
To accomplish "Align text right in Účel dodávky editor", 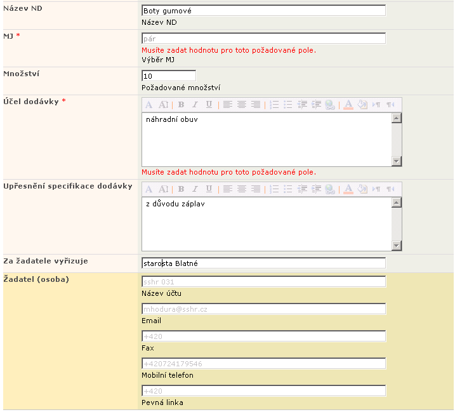I will coord(256,105).
